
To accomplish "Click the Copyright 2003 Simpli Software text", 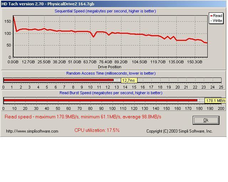I will click(x=180, y=131).
